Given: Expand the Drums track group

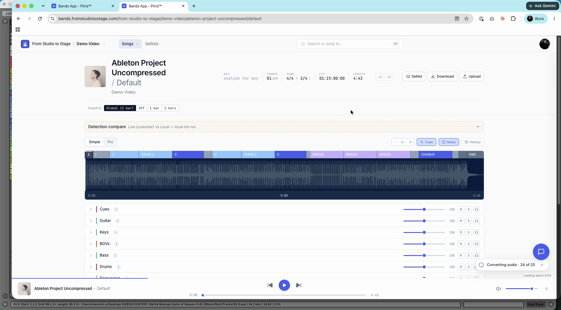Looking at the screenshot, I should pyautogui.click(x=91, y=267).
